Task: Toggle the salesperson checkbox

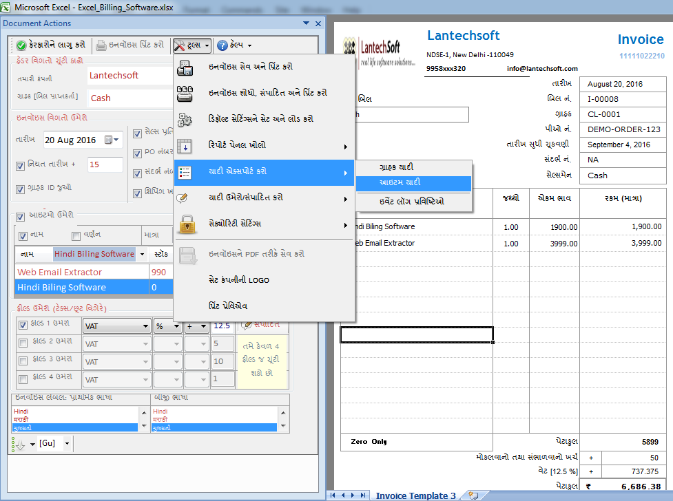Action: pyautogui.click(x=137, y=134)
